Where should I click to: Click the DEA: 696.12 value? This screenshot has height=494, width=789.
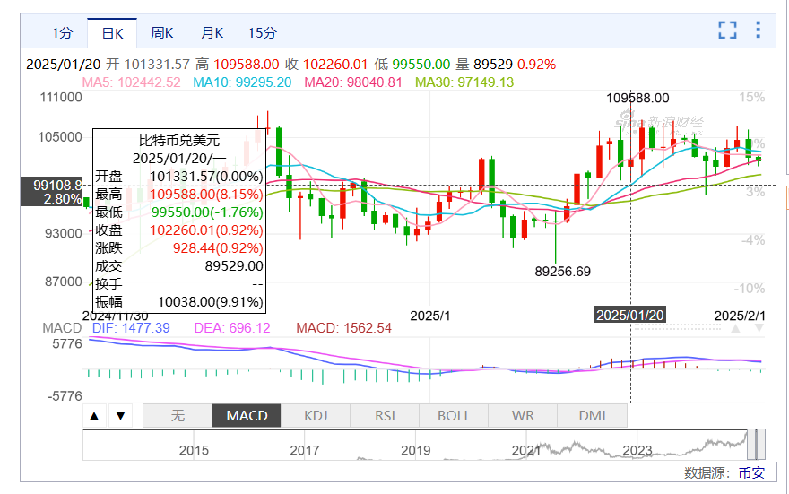(232, 328)
